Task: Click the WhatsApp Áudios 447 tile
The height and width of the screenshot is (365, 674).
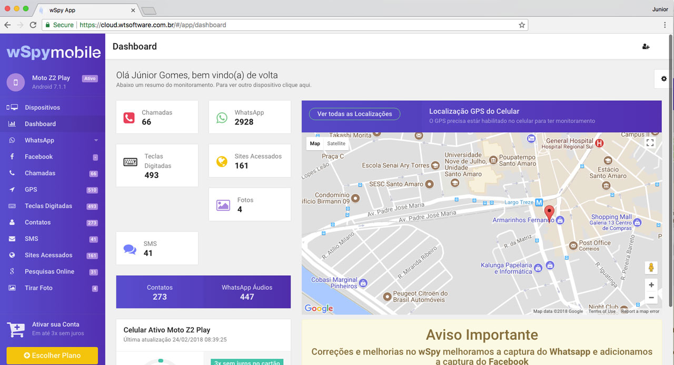Action: point(247,292)
